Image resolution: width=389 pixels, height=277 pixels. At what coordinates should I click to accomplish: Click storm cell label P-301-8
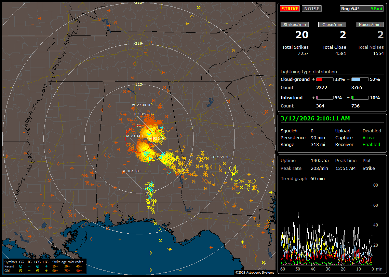pos(131,171)
